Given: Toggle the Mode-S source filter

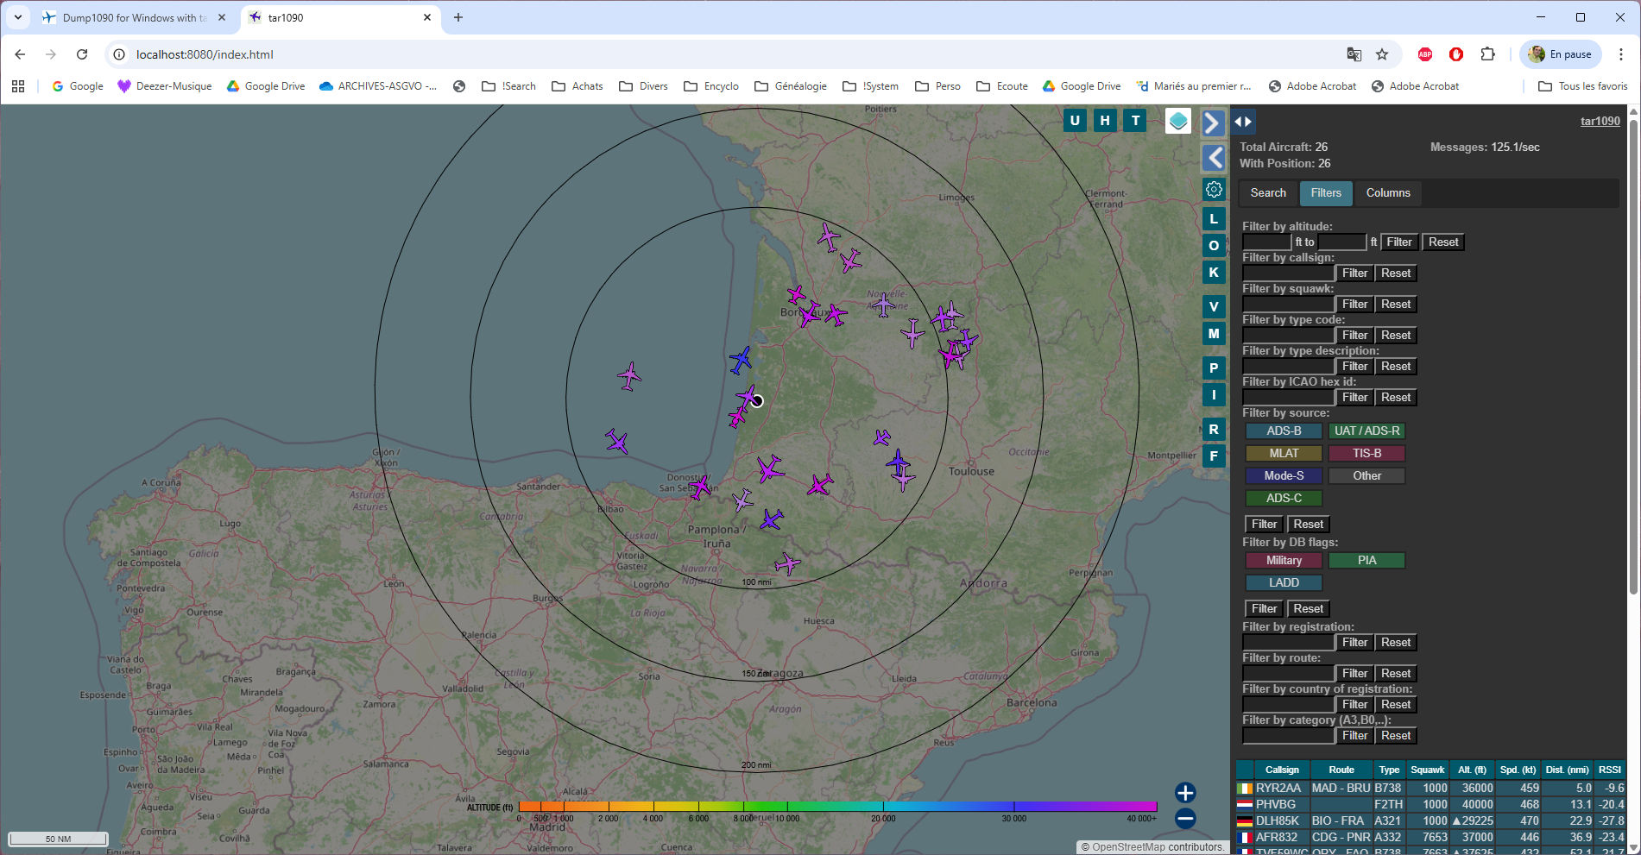Looking at the screenshot, I should 1284,476.
